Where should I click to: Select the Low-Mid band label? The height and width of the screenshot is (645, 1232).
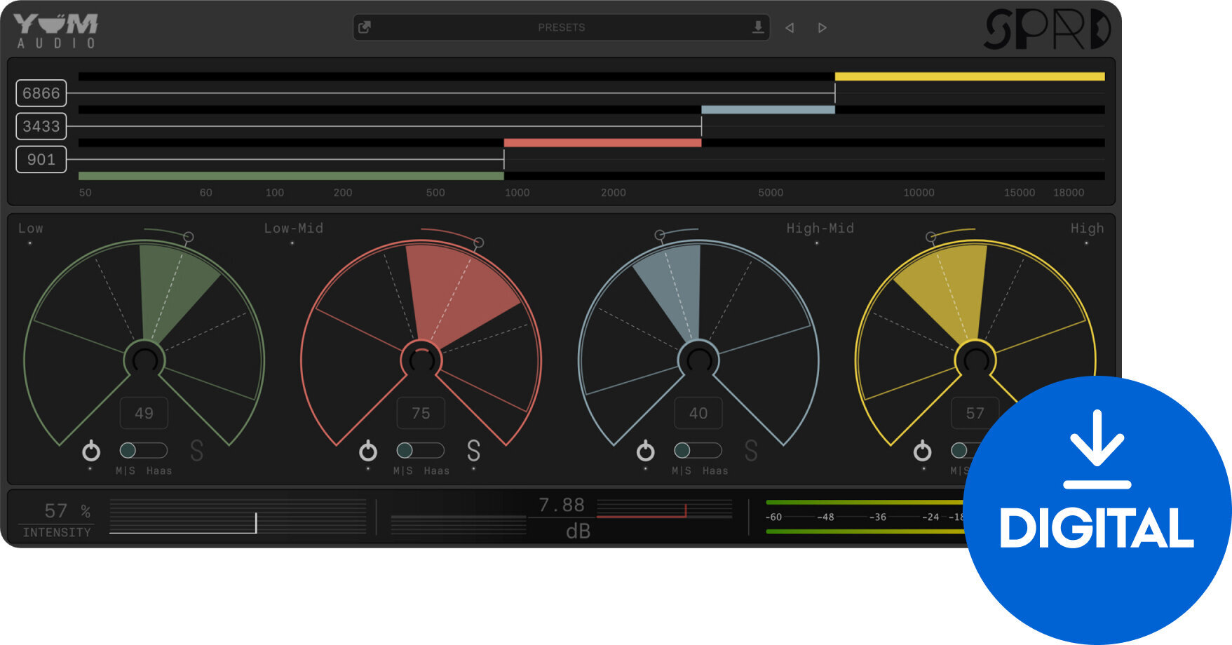[x=292, y=228]
